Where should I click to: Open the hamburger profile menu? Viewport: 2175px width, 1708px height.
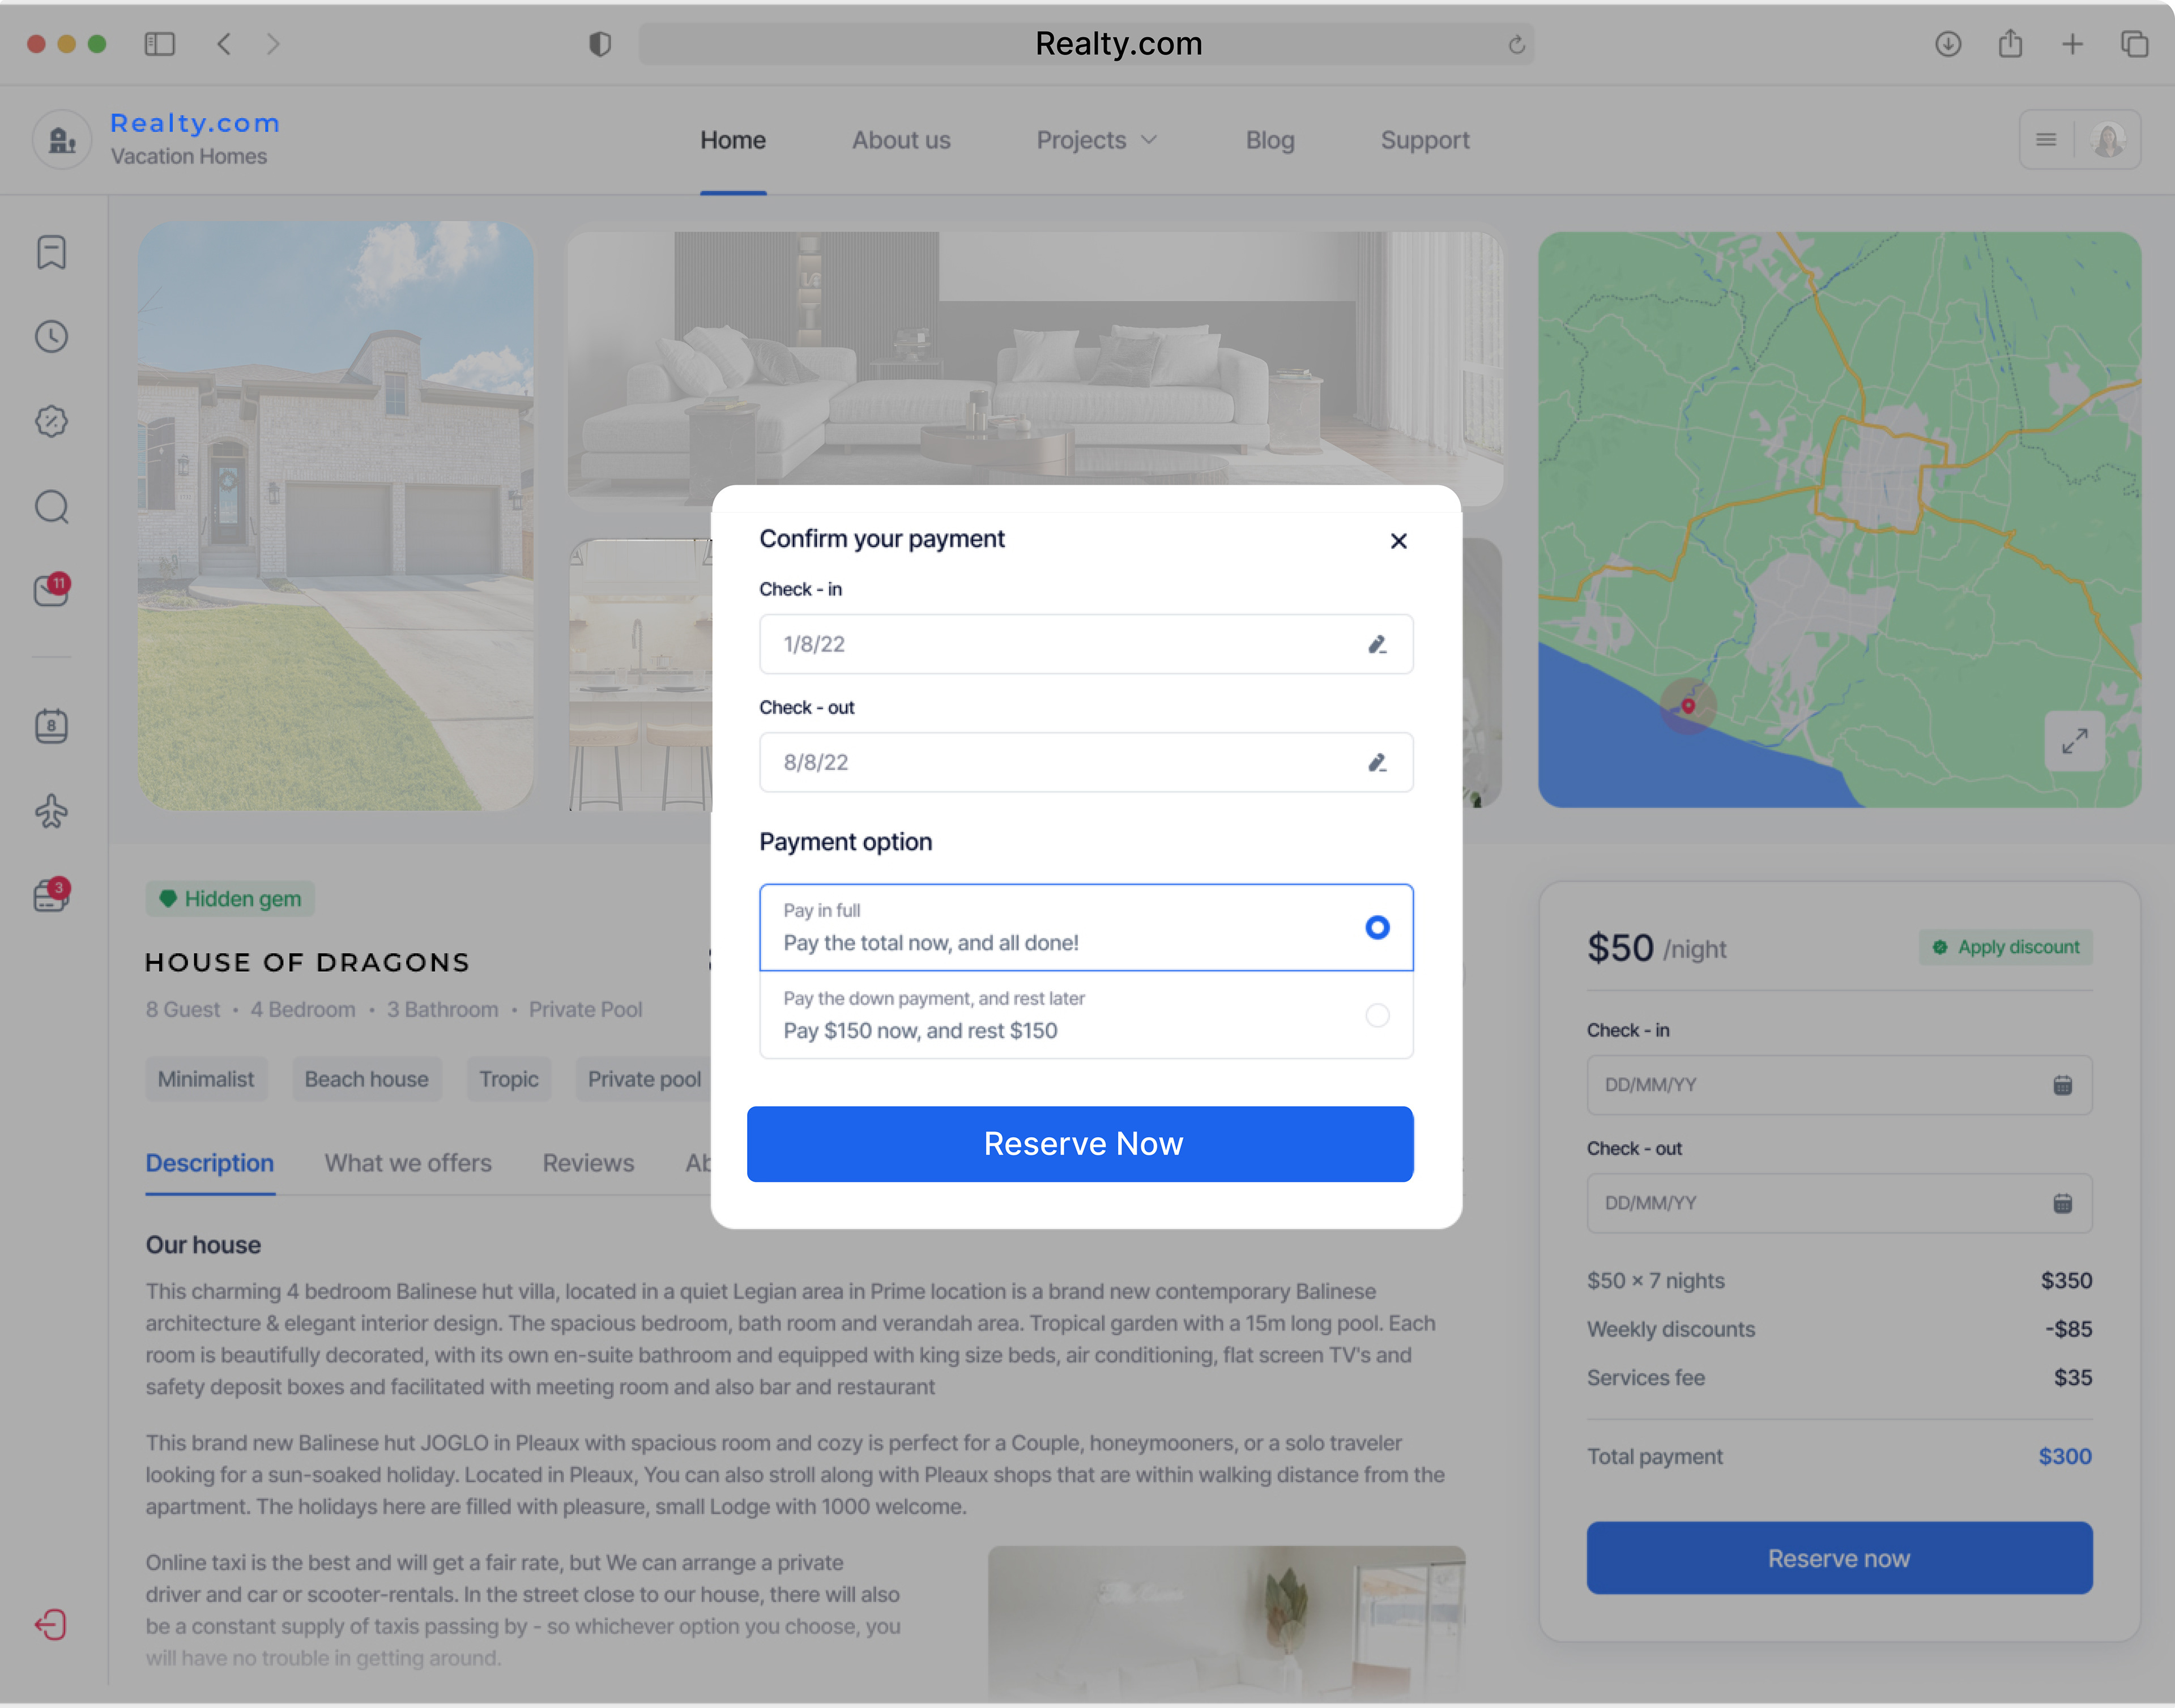click(x=2046, y=140)
